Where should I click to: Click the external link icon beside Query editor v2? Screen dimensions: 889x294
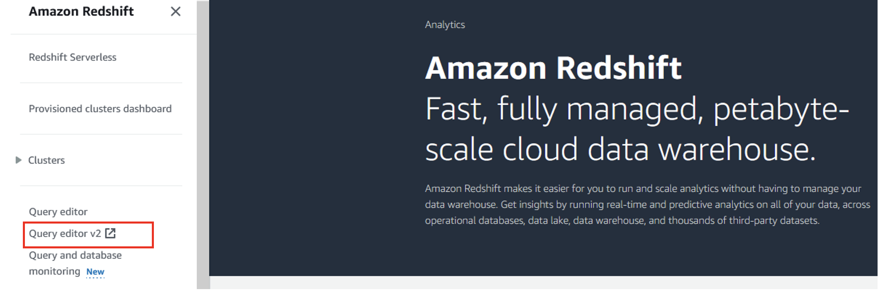pos(110,233)
